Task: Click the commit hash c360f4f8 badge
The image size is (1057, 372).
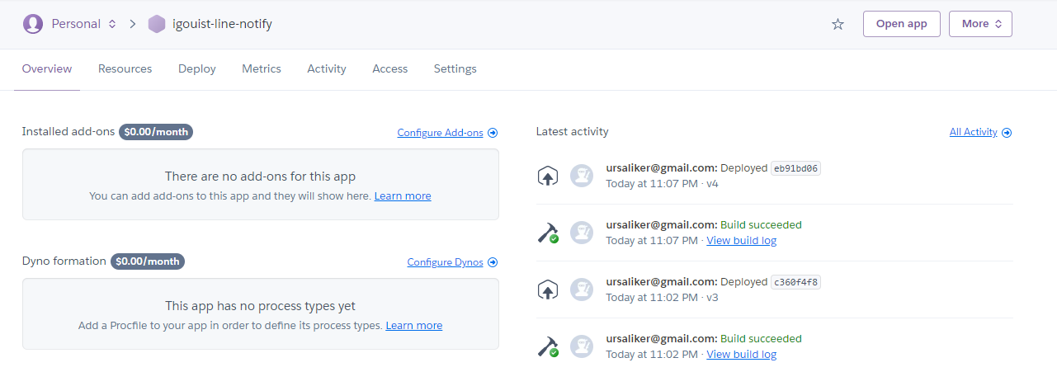Action: (795, 282)
